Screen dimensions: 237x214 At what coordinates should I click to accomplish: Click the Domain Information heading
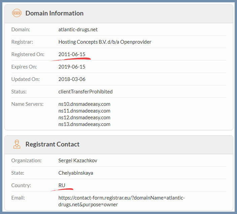(55, 13)
